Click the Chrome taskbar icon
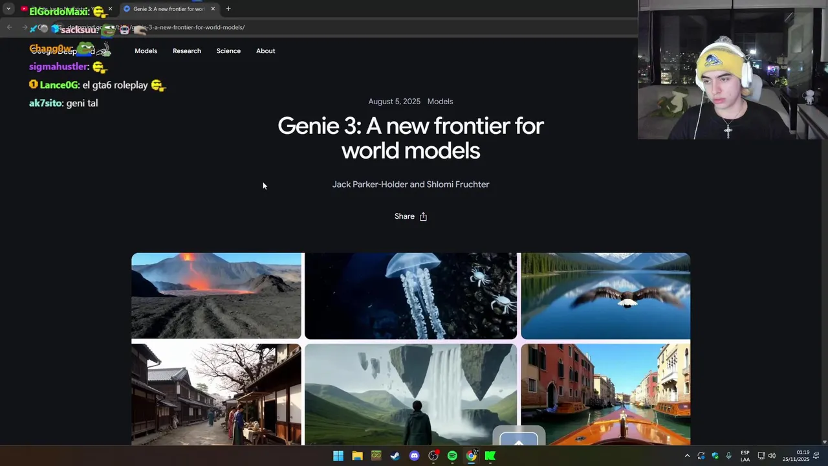The width and height of the screenshot is (828, 466). coord(472,456)
